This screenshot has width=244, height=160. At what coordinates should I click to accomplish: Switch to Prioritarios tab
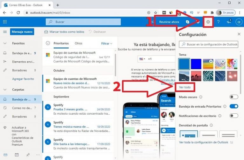pyautogui.click(x=61, y=43)
